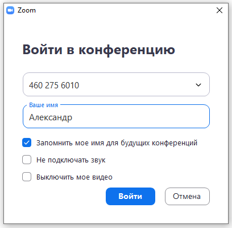
Task: Uncheck the Запомнить мое имя checkbox
Action: 27,142
